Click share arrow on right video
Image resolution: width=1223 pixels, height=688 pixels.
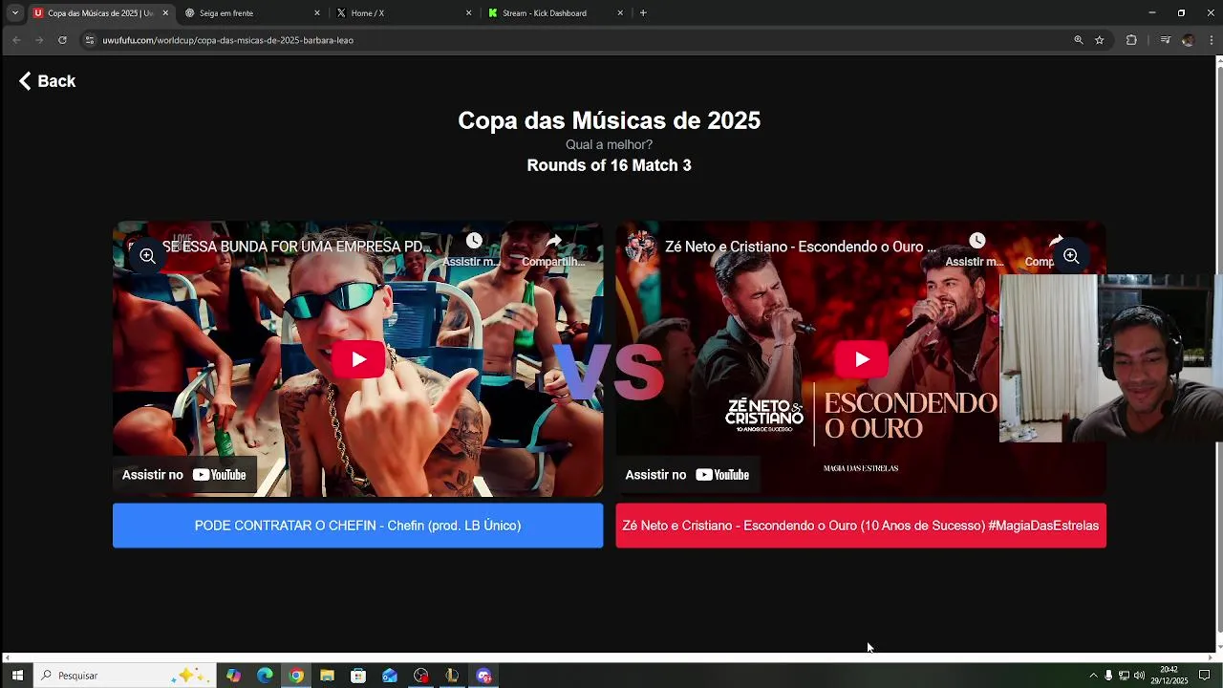click(x=1056, y=241)
